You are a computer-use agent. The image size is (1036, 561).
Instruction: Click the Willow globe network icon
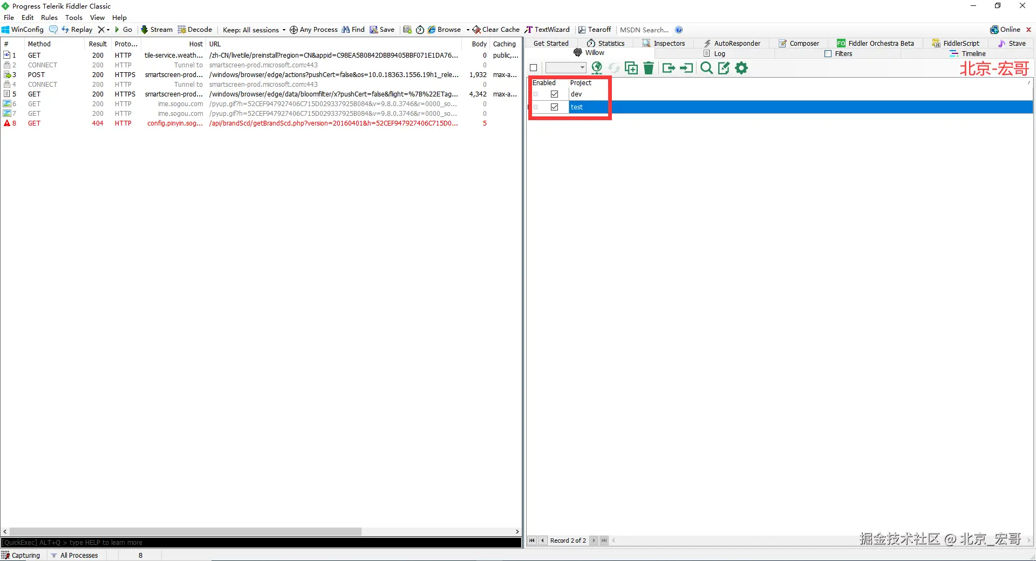click(597, 68)
